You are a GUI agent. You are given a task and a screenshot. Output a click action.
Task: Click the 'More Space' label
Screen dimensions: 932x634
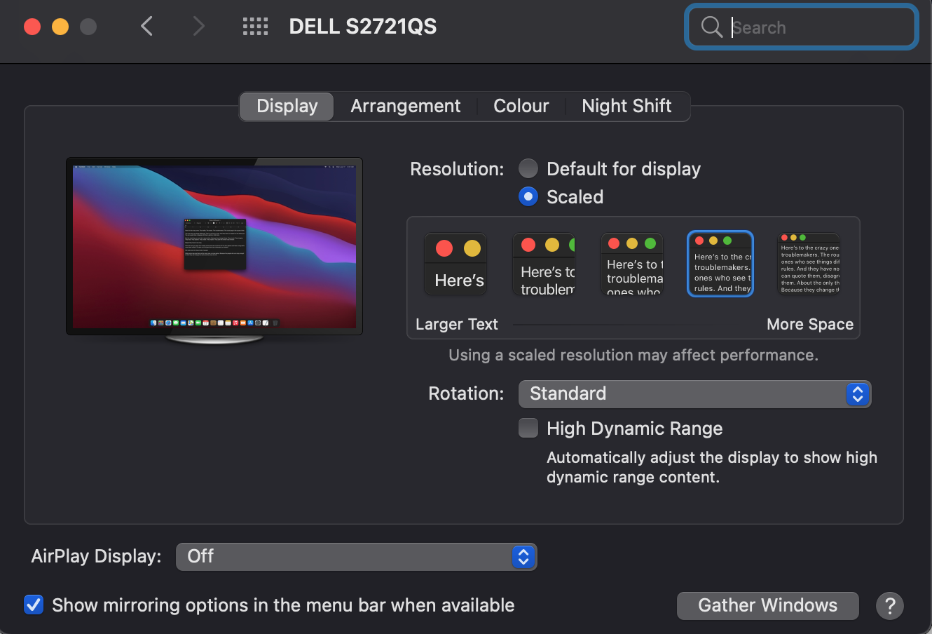point(810,324)
